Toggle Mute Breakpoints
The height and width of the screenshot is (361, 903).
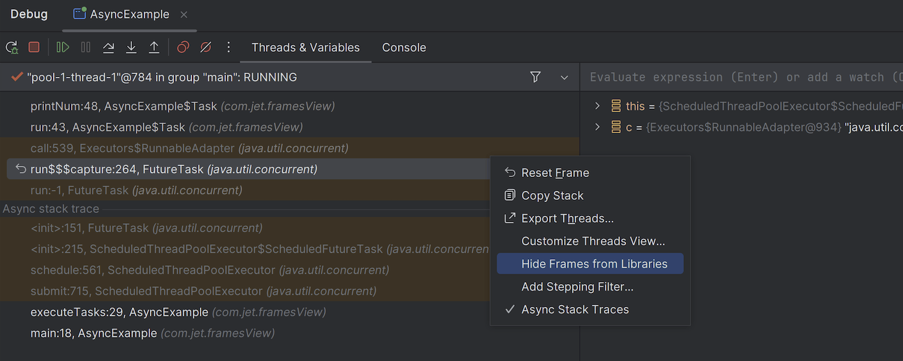206,47
